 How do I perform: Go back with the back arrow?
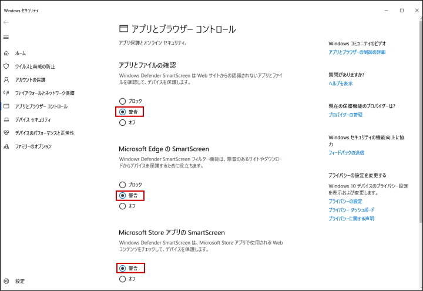click(6, 22)
